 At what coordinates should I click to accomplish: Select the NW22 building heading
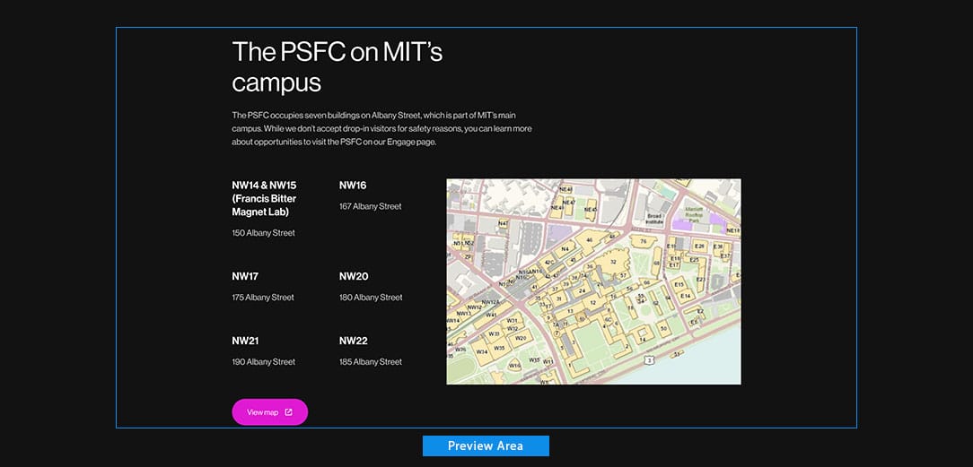tap(354, 341)
